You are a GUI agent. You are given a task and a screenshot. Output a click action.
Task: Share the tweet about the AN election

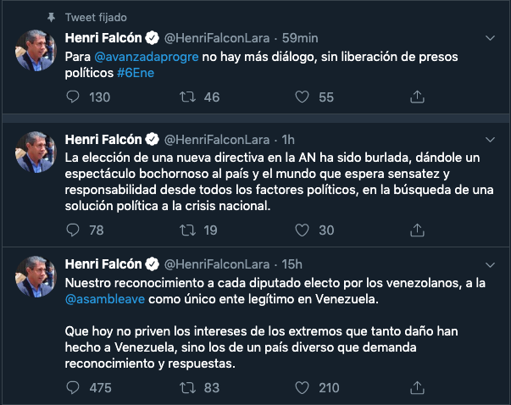(416, 230)
